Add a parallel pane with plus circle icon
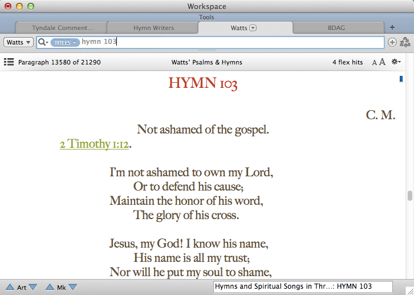The width and height of the screenshot is (414, 295). pyautogui.click(x=392, y=42)
